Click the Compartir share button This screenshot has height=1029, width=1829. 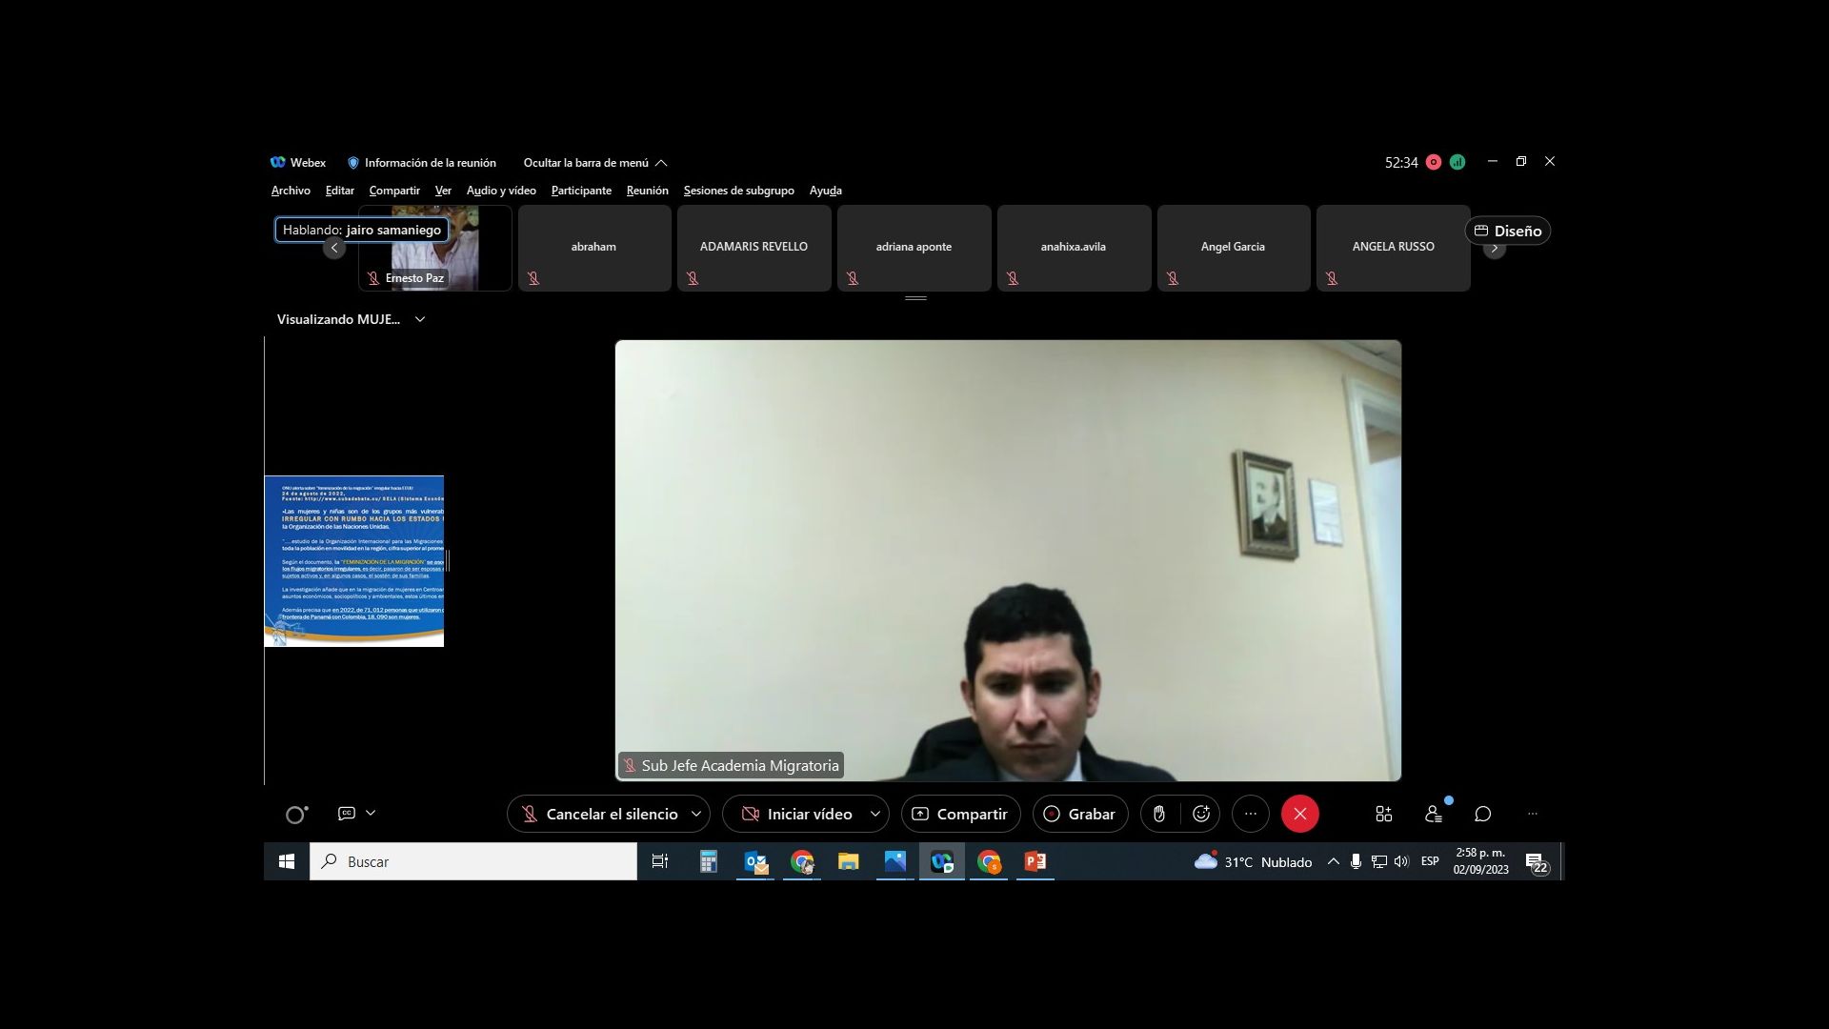coord(960,814)
